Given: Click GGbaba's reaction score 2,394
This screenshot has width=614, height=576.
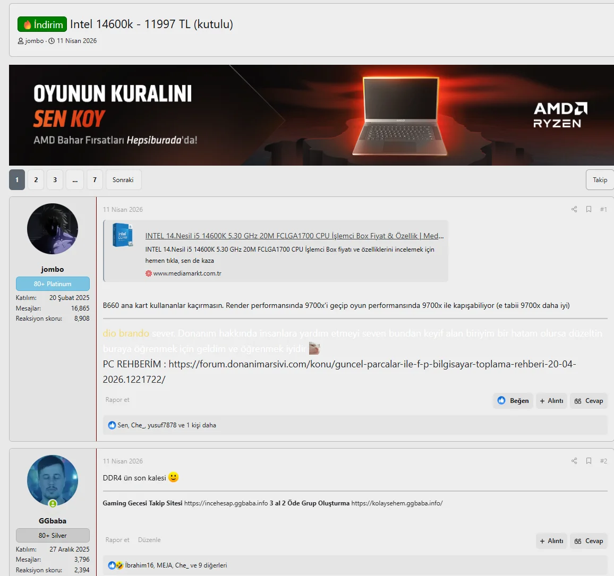Looking at the screenshot, I should 82,570.
